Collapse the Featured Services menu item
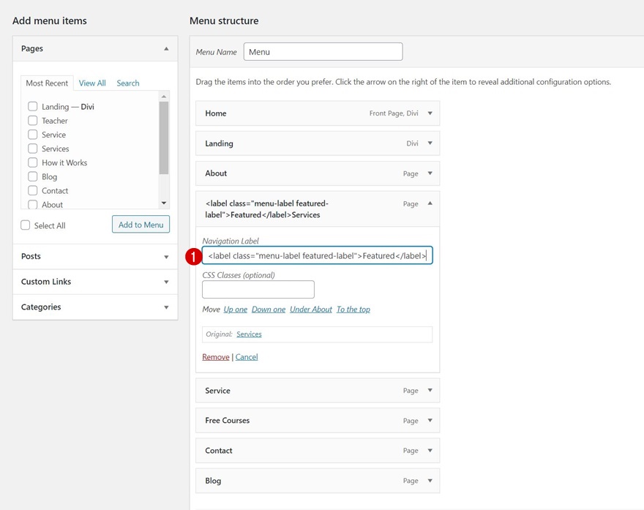This screenshot has height=510, width=644. (x=430, y=203)
